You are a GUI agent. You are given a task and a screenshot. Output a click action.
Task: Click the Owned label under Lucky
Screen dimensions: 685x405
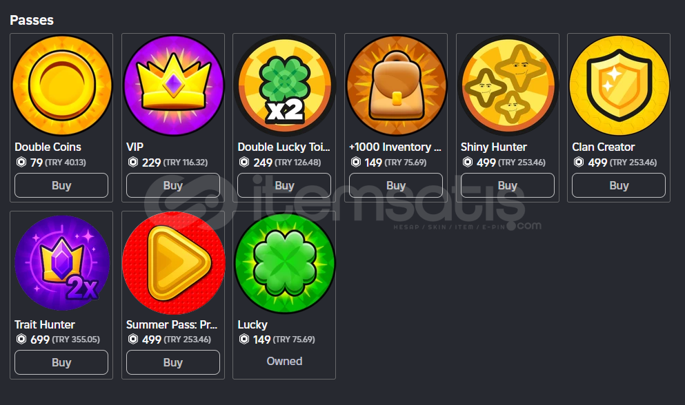pyautogui.click(x=284, y=362)
